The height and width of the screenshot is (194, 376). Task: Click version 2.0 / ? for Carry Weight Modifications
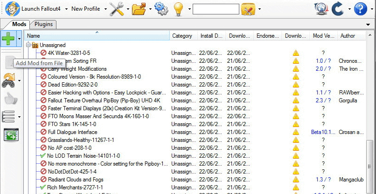(323, 69)
